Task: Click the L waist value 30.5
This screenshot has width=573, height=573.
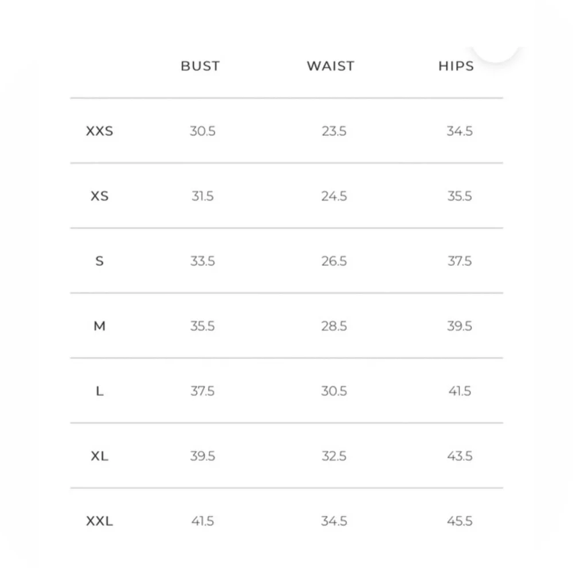Action: [334, 391]
